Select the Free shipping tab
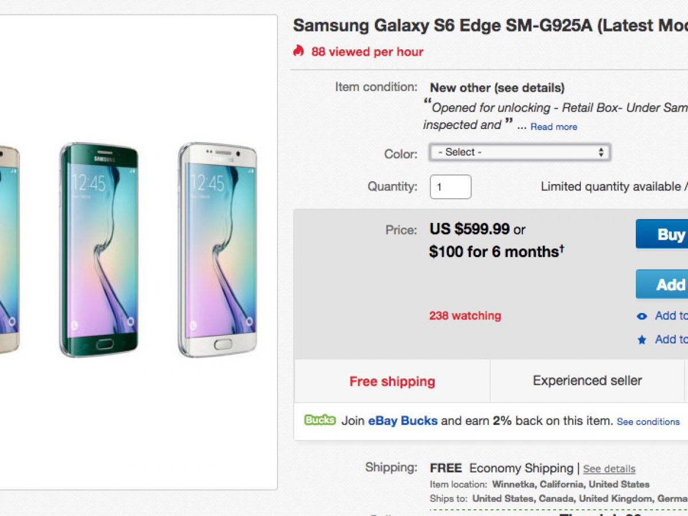The width and height of the screenshot is (688, 516). tap(392, 381)
